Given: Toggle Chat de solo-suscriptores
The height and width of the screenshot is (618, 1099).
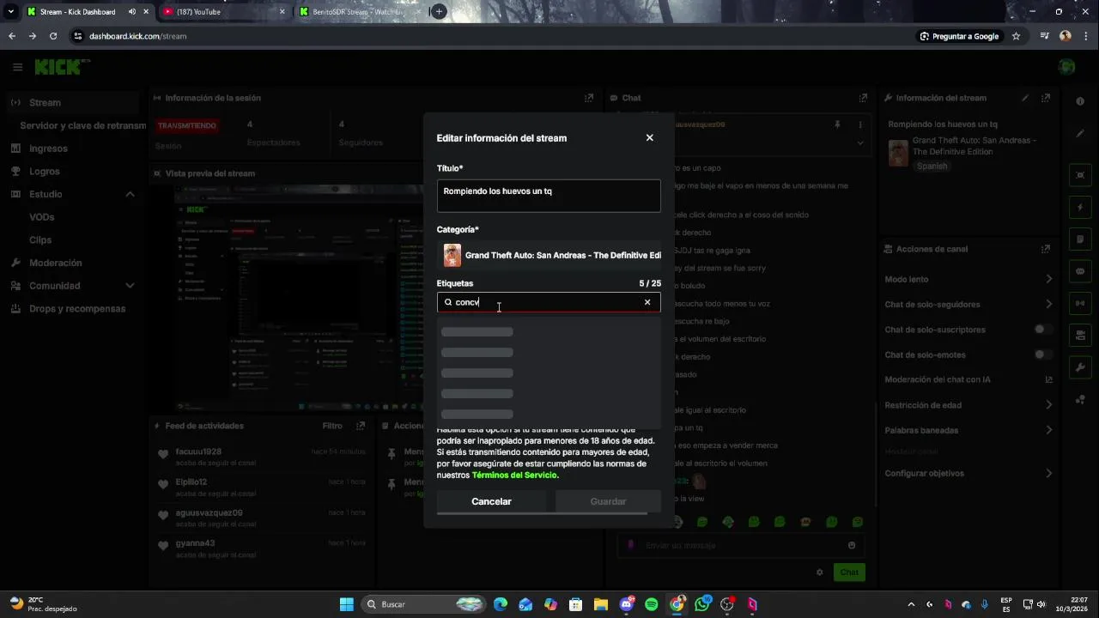Looking at the screenshot, I should coord(1043,330).
